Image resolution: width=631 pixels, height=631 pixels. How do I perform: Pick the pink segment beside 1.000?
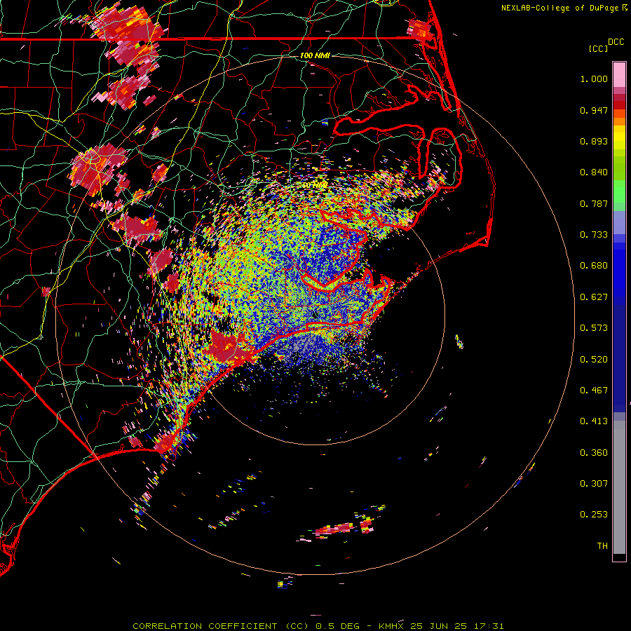pyautogui.click(x=619, y=75)
